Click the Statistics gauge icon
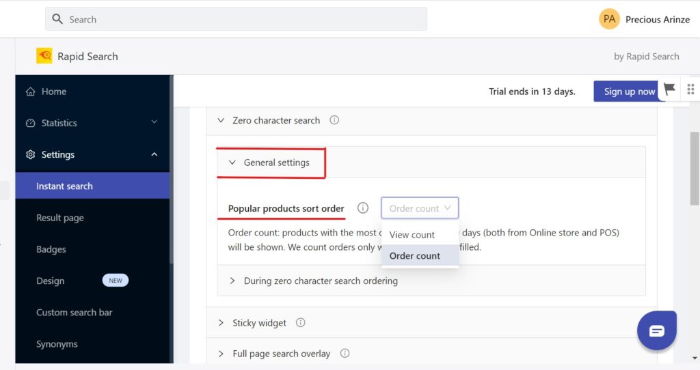The width and height of the screenshot is (700, 370). 30,123
